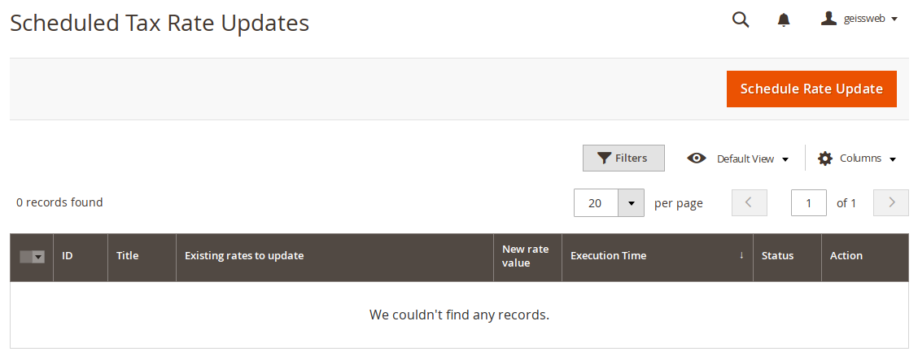918x356 pixels.
Task: Open the Filters button
Action: 623,158
